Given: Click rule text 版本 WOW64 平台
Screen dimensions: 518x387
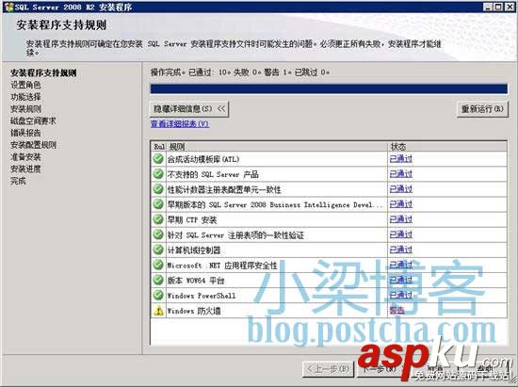Looking at the screenshot, I should [x=196, y=281].
